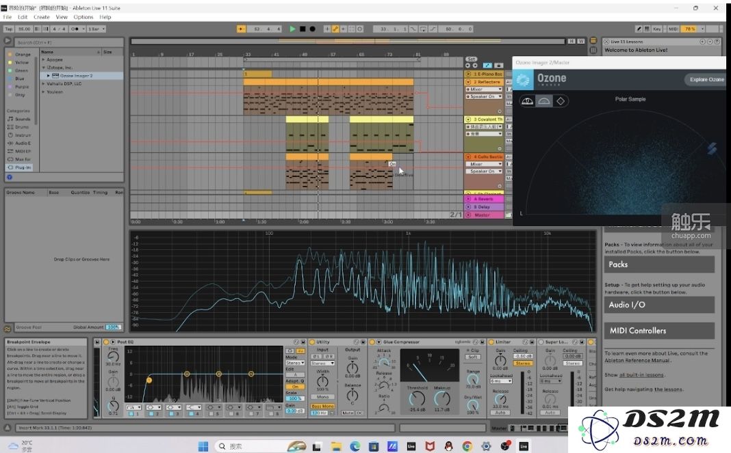Toggle Adaptive Q On in Post EQ
731x453 pixels.
coord(295,387)
